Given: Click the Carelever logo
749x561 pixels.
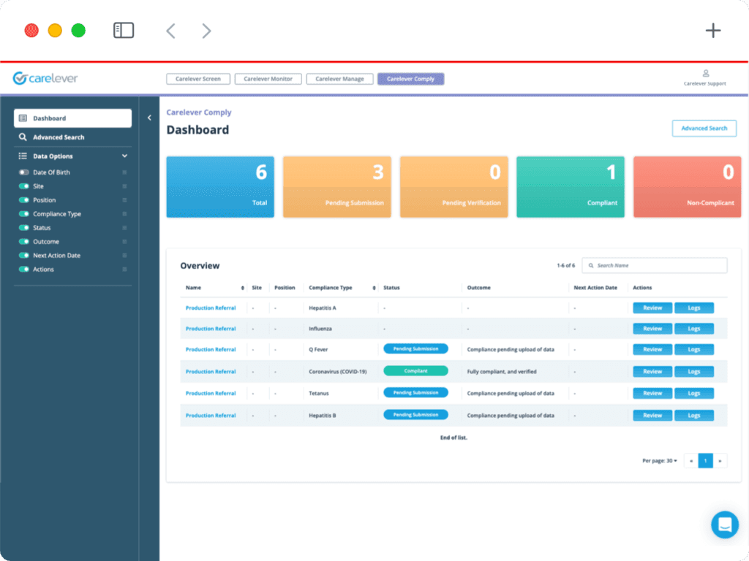Looking at the screenshot, I should coord(45,77).
